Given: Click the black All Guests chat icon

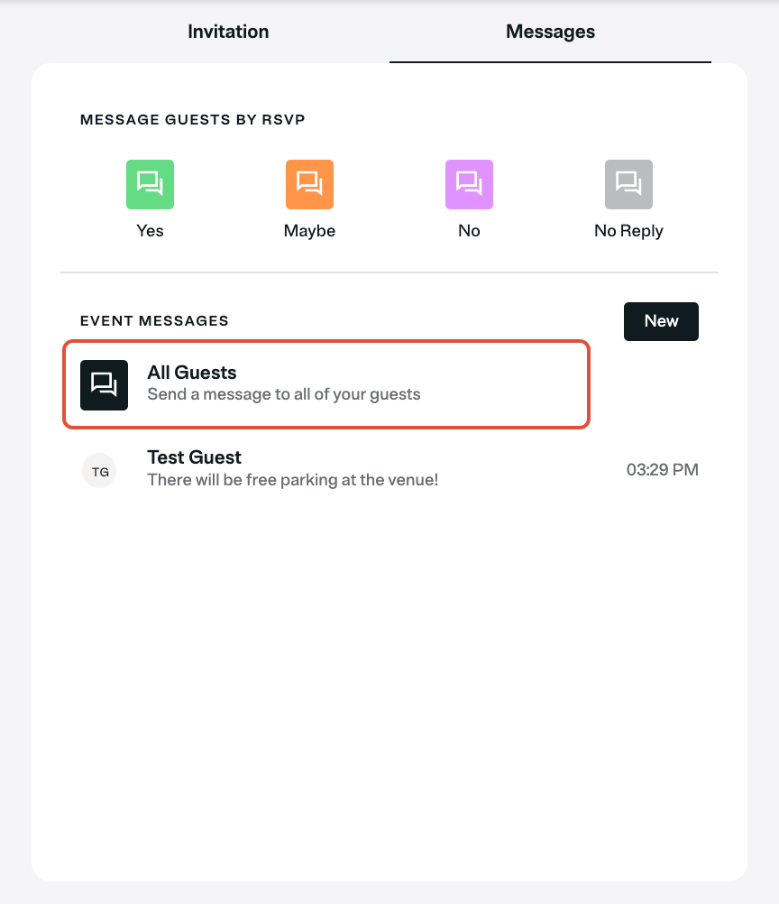Looking at the screenshot, I should pos(104,385).
